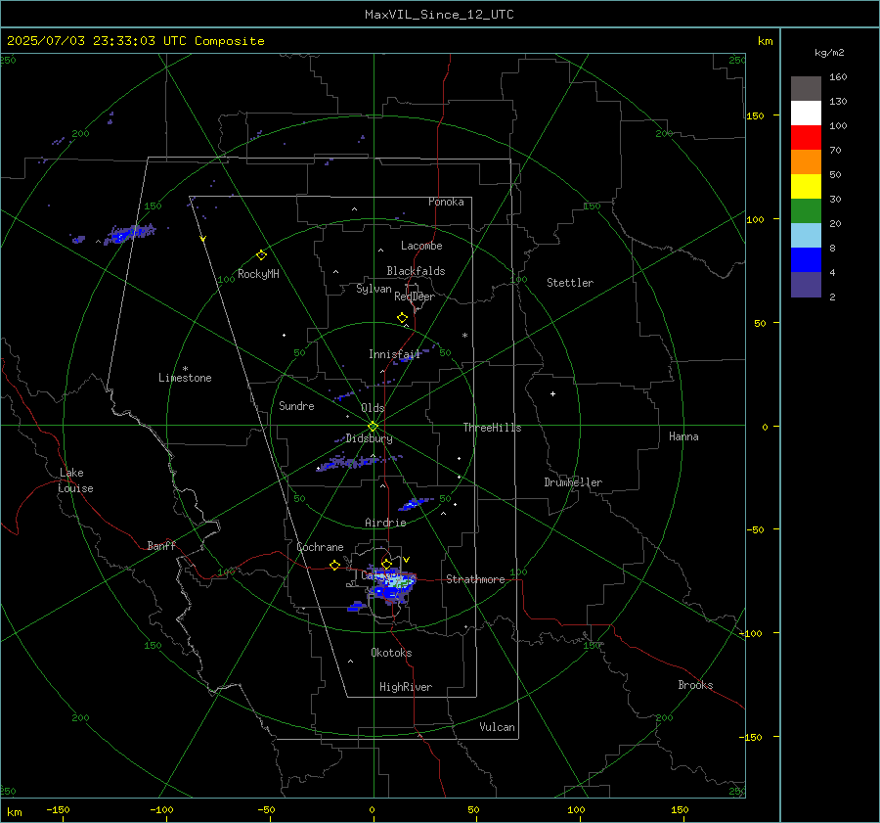Click the white asterisk marker east of Innisfail
The height and width of the screenshot is (823, 880).
tap(464, 336)
